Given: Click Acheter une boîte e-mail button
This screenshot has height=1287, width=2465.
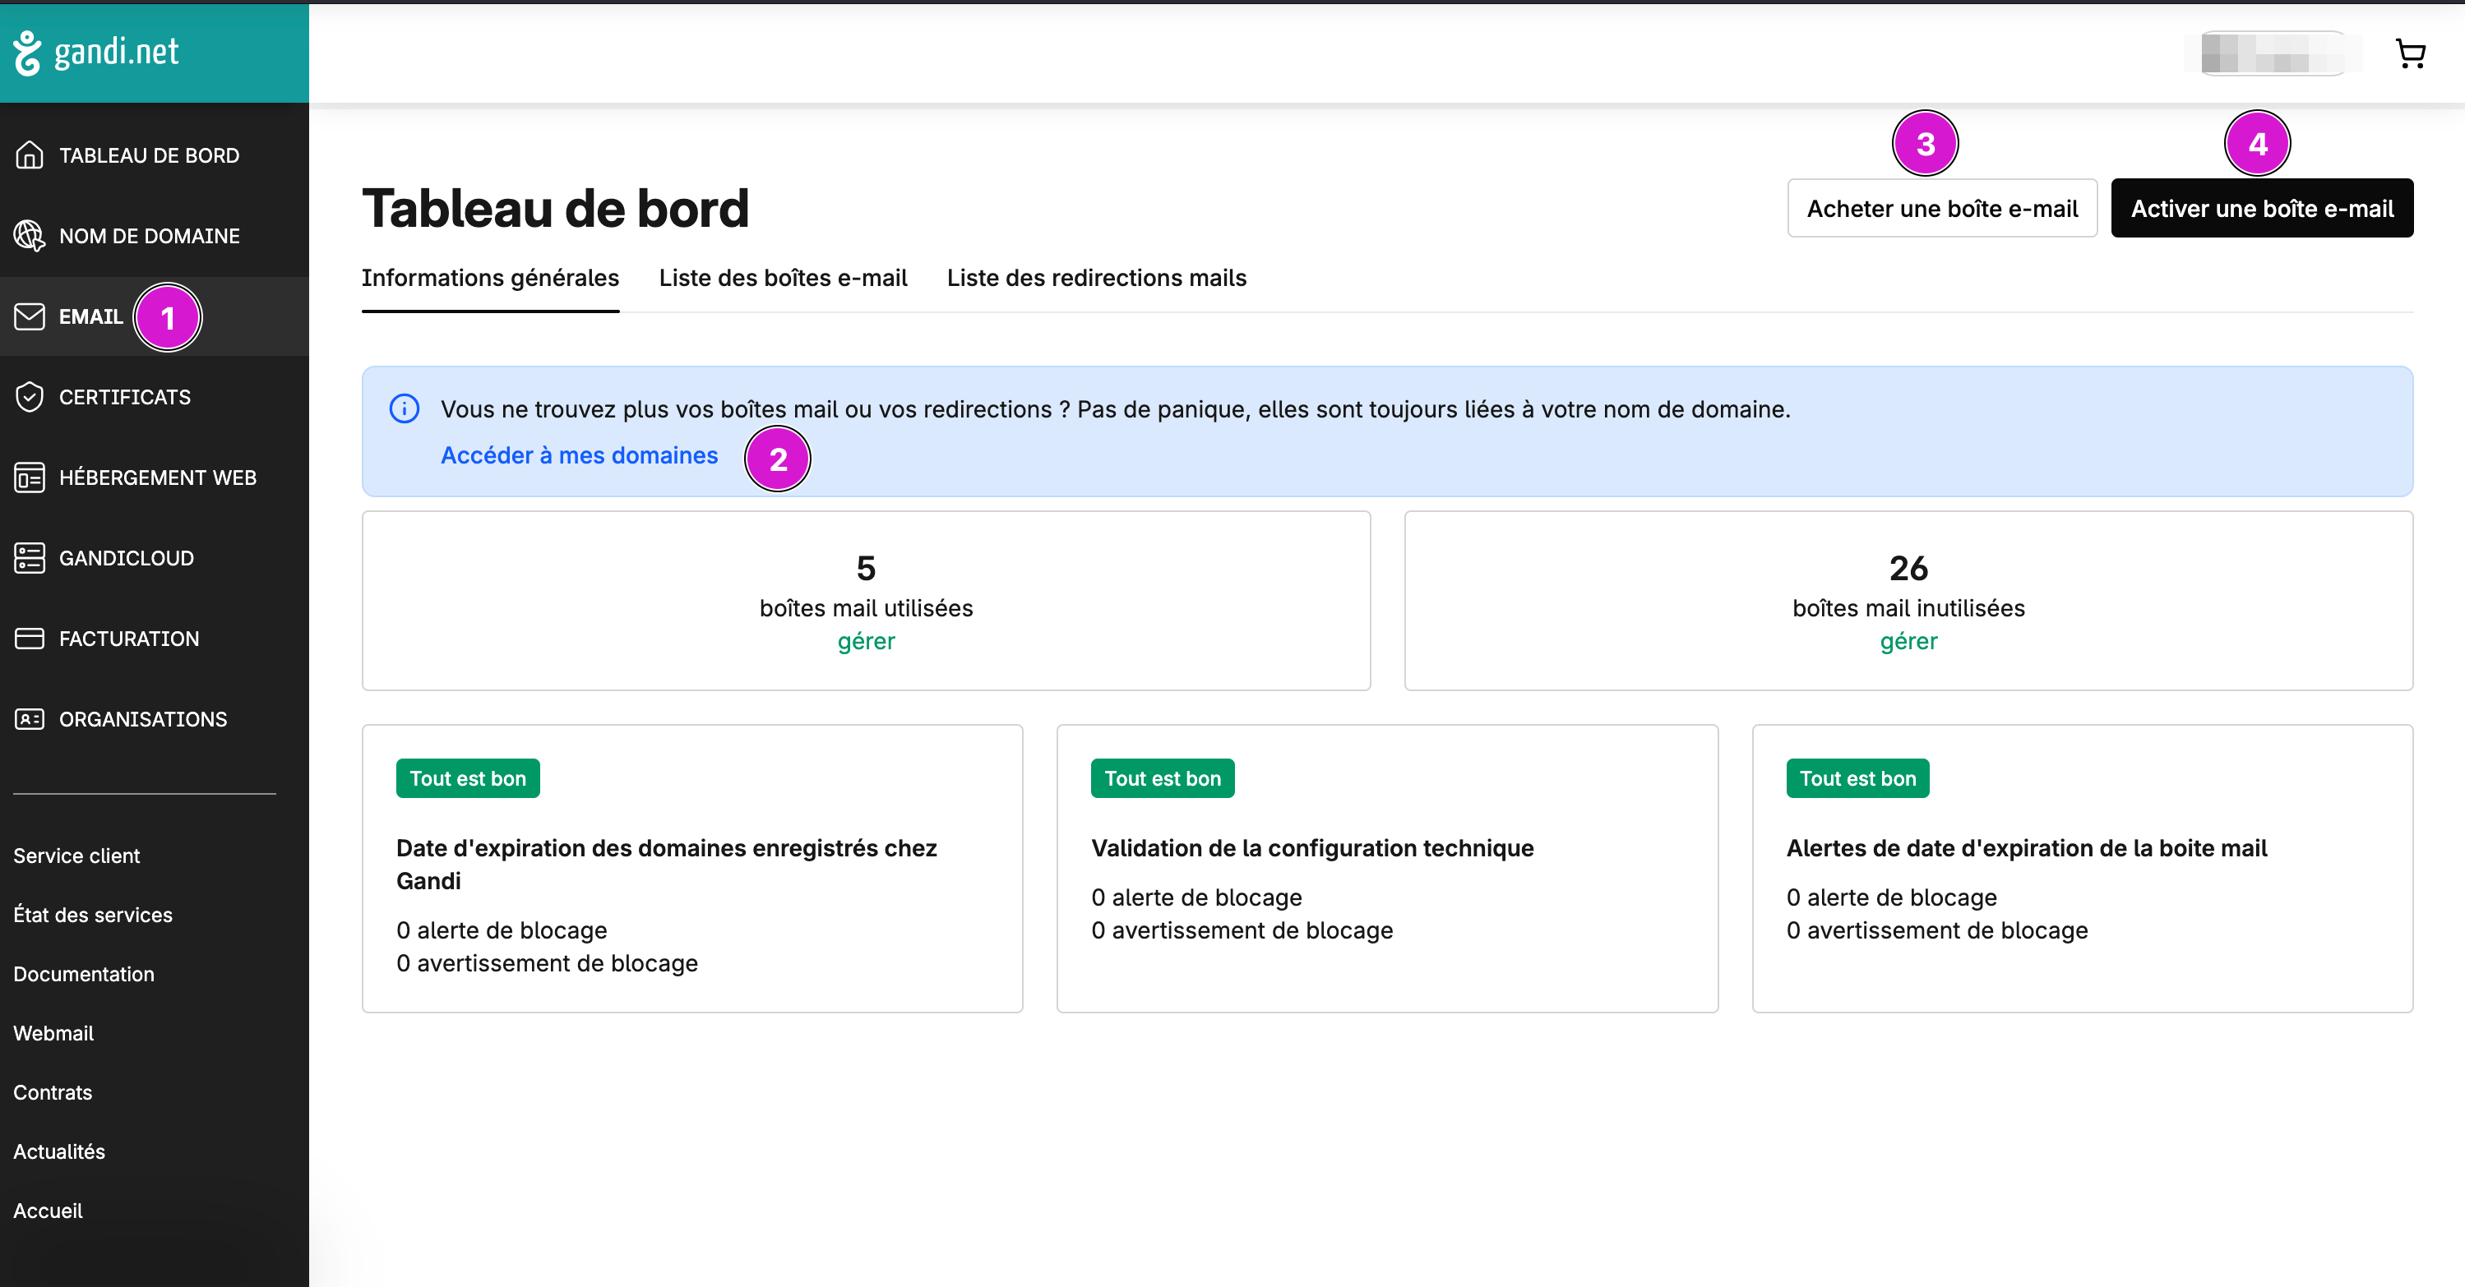Looking at the screenshot, I should click(x=1941, y=209).
